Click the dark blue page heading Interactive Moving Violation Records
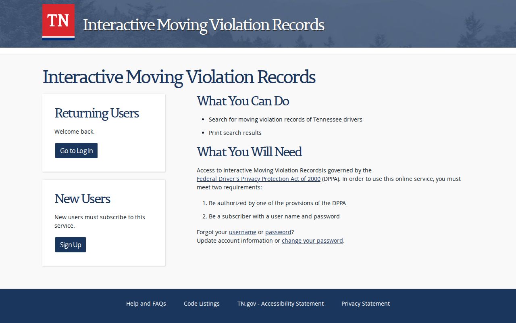516x323 pixels. click(179, 77)
